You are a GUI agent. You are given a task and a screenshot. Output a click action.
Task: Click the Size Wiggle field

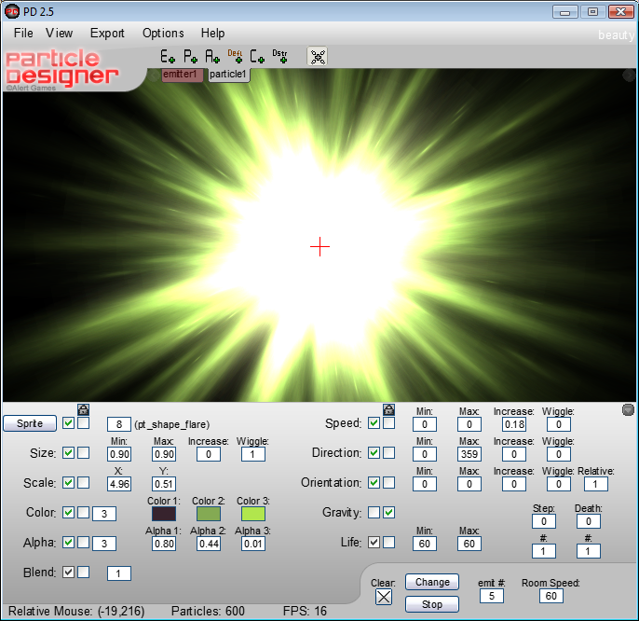pos(253,454)
